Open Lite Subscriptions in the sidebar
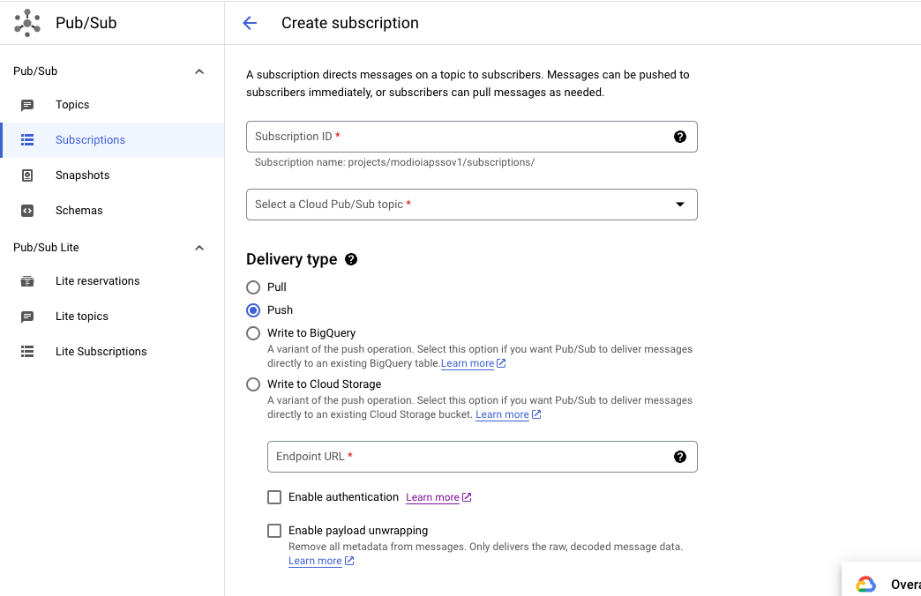Viewport: 921px width, 596px height. 112,351
